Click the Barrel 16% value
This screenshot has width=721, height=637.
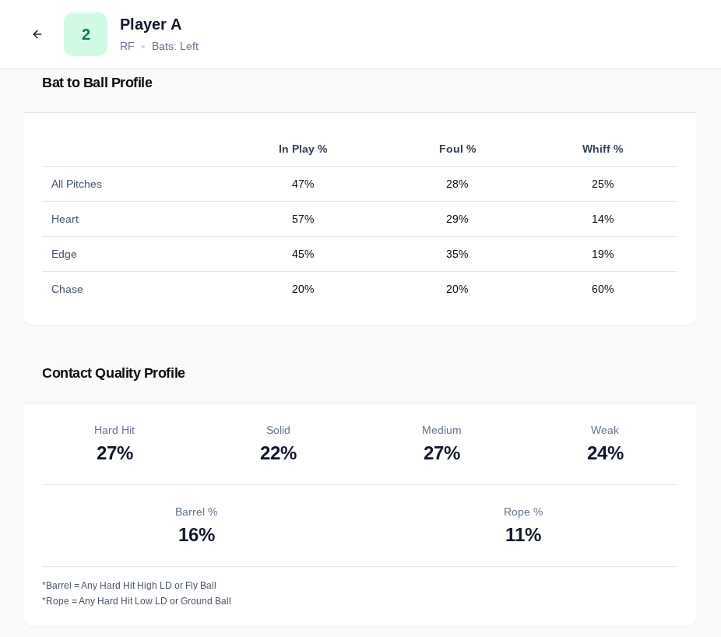coord(197,535)
